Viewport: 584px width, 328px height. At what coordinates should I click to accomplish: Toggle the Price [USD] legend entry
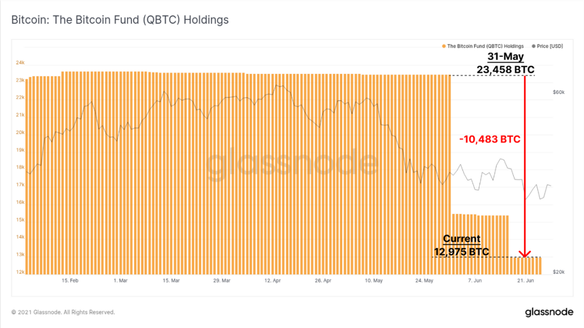547,46
